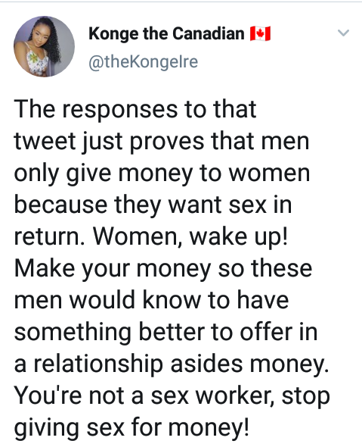Click the line 'only give money to women'
This screenshot has height=447, width=362.
click(162, 173)
